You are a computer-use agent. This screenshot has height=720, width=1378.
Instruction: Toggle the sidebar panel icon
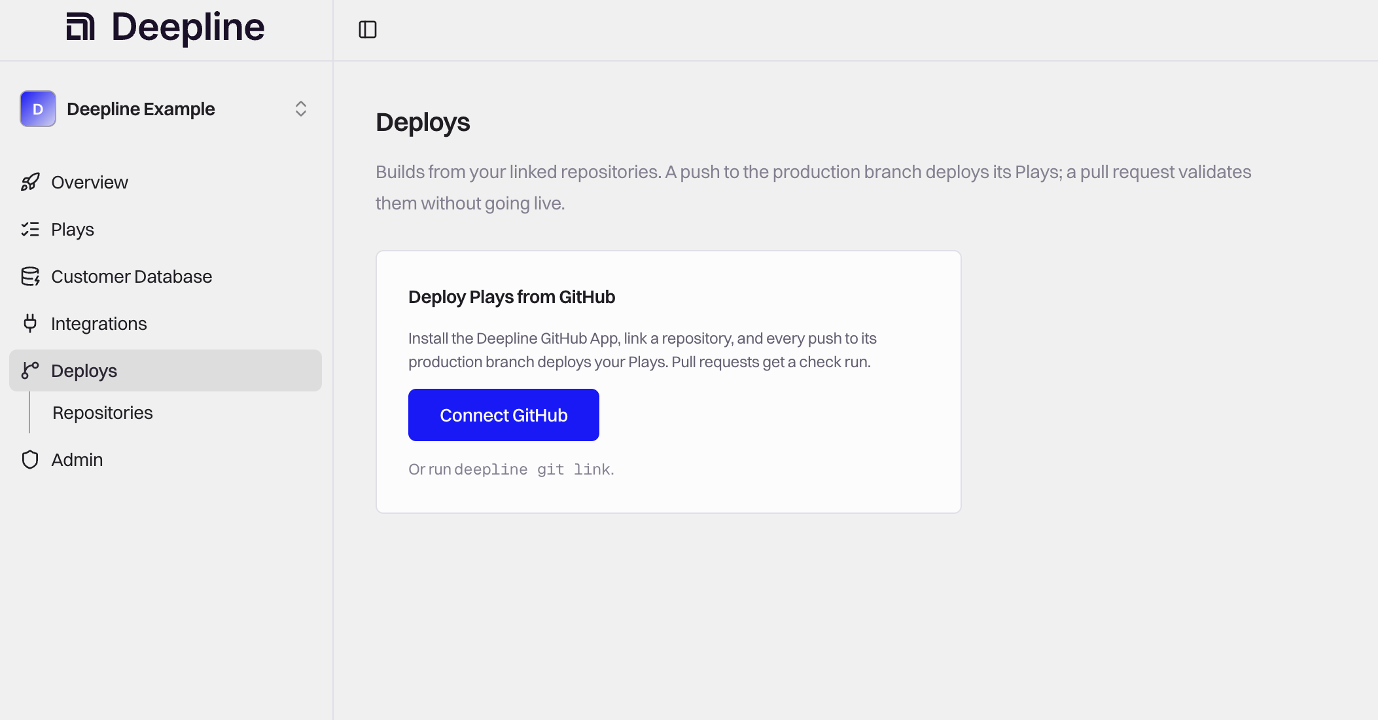click(x=368, y=29)
